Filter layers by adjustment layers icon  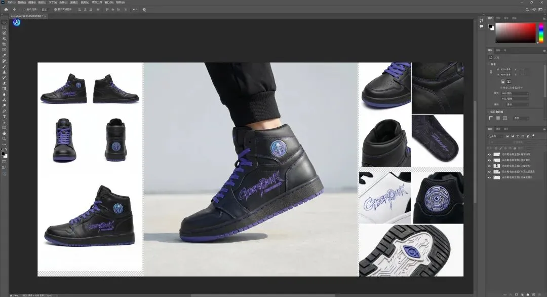513,136
